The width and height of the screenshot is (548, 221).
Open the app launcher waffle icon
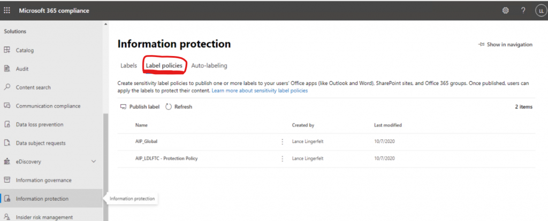(7, 11)
